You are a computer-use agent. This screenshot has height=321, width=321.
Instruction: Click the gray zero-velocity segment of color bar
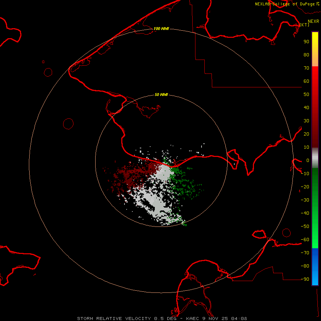315,158
